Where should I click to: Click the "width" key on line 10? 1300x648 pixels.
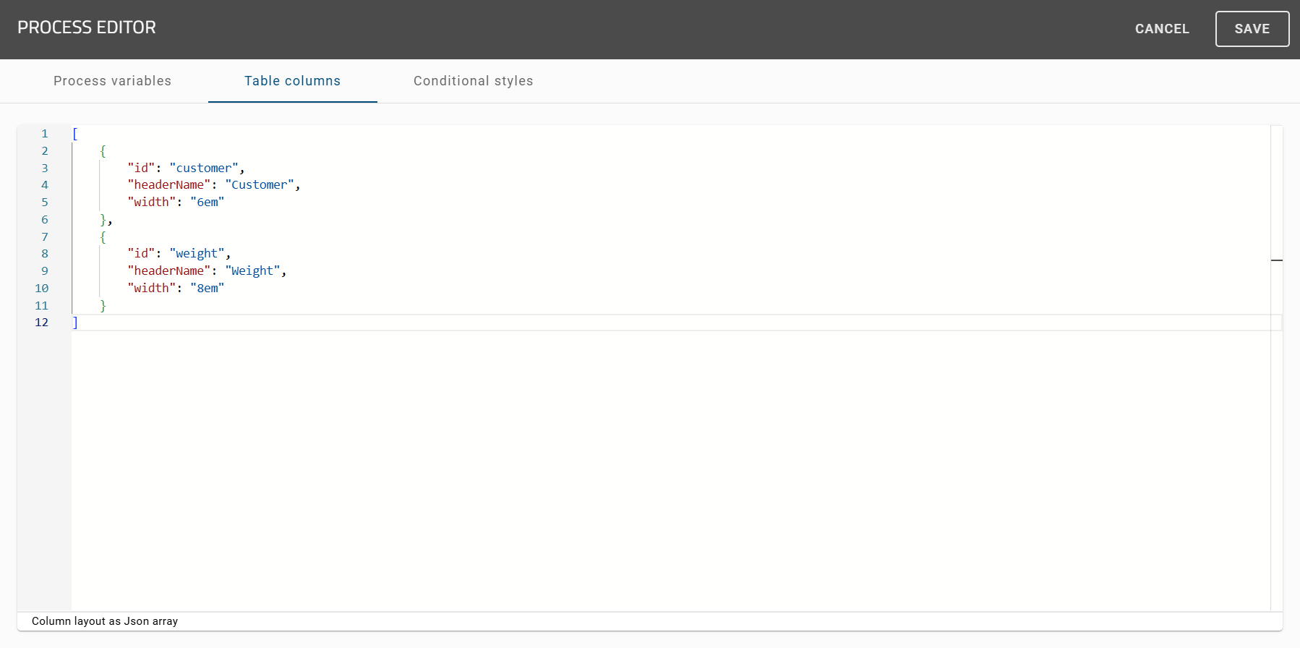[152, 289]
